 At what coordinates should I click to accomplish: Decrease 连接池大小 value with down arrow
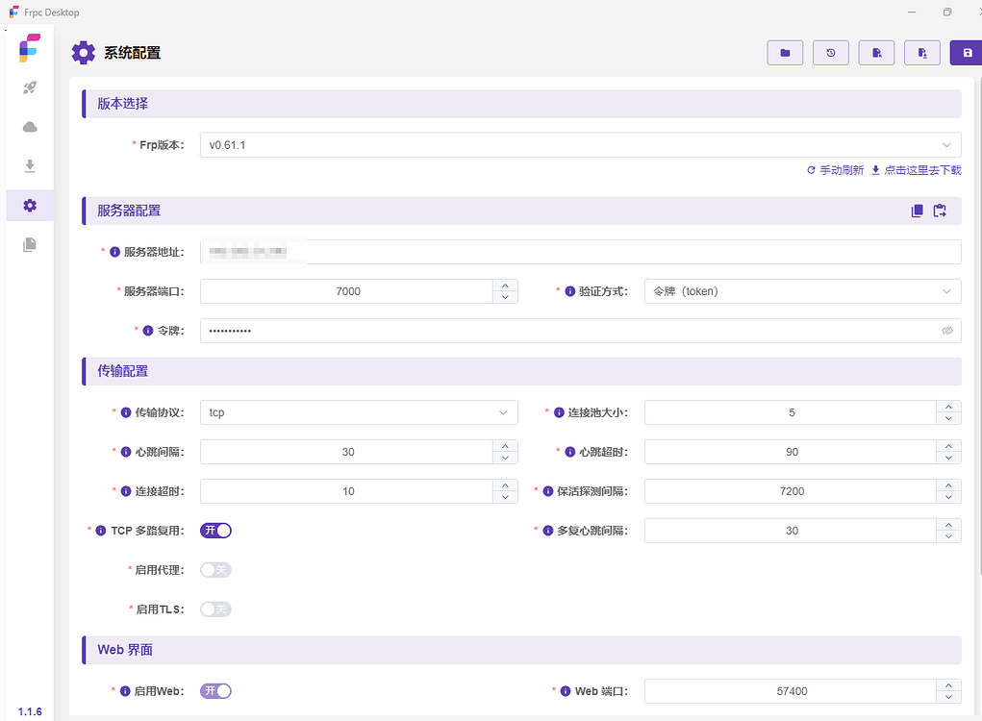(x=948, y=419)
